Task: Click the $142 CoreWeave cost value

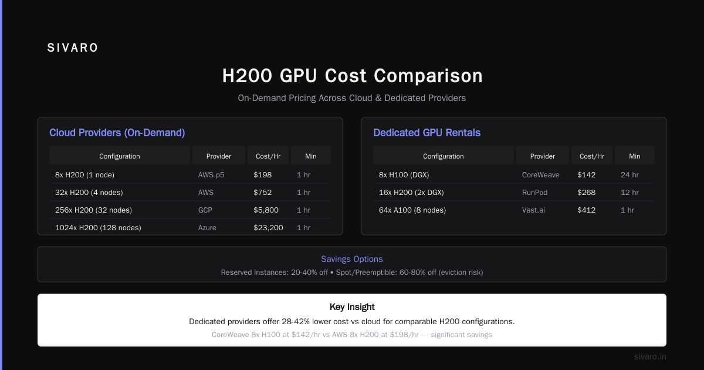Action: pos(586,174)
